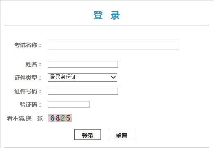This screenshot has width=214, height=148.
Task: Open the 居民身份证 ID type dropdown
Action: [82, 77]
